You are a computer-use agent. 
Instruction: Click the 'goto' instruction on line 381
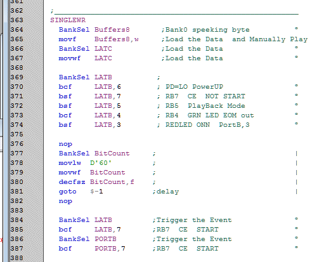pos(67,192)
